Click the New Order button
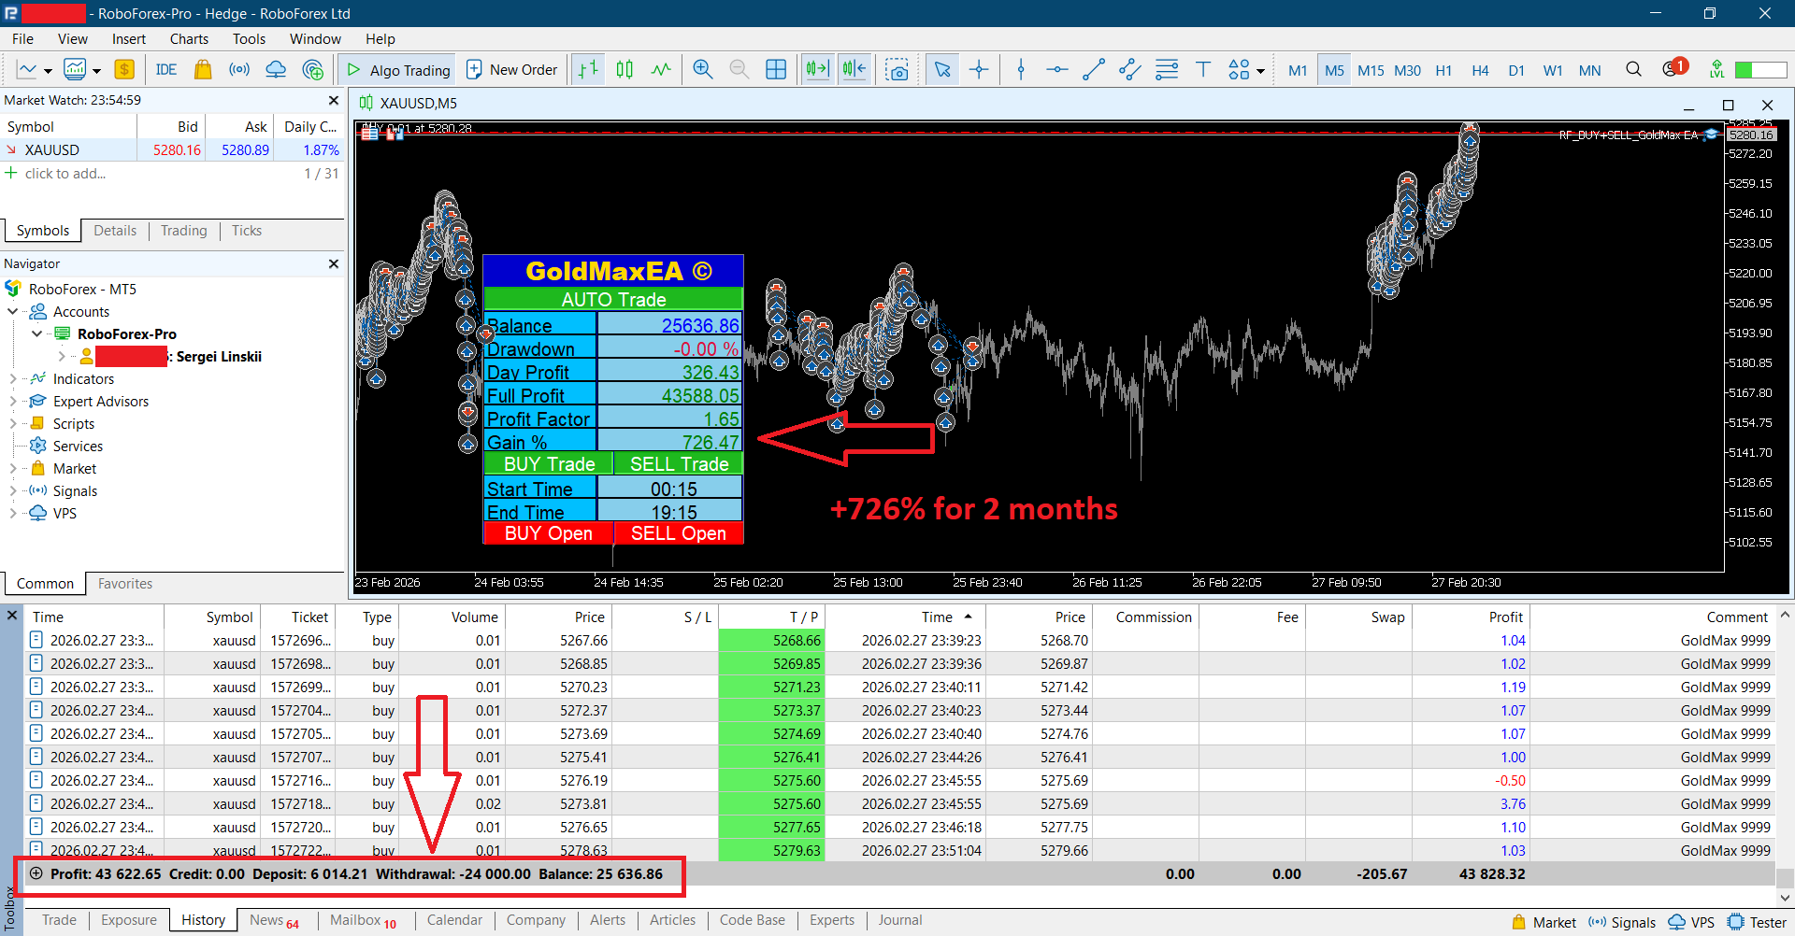 coord(511,70)
